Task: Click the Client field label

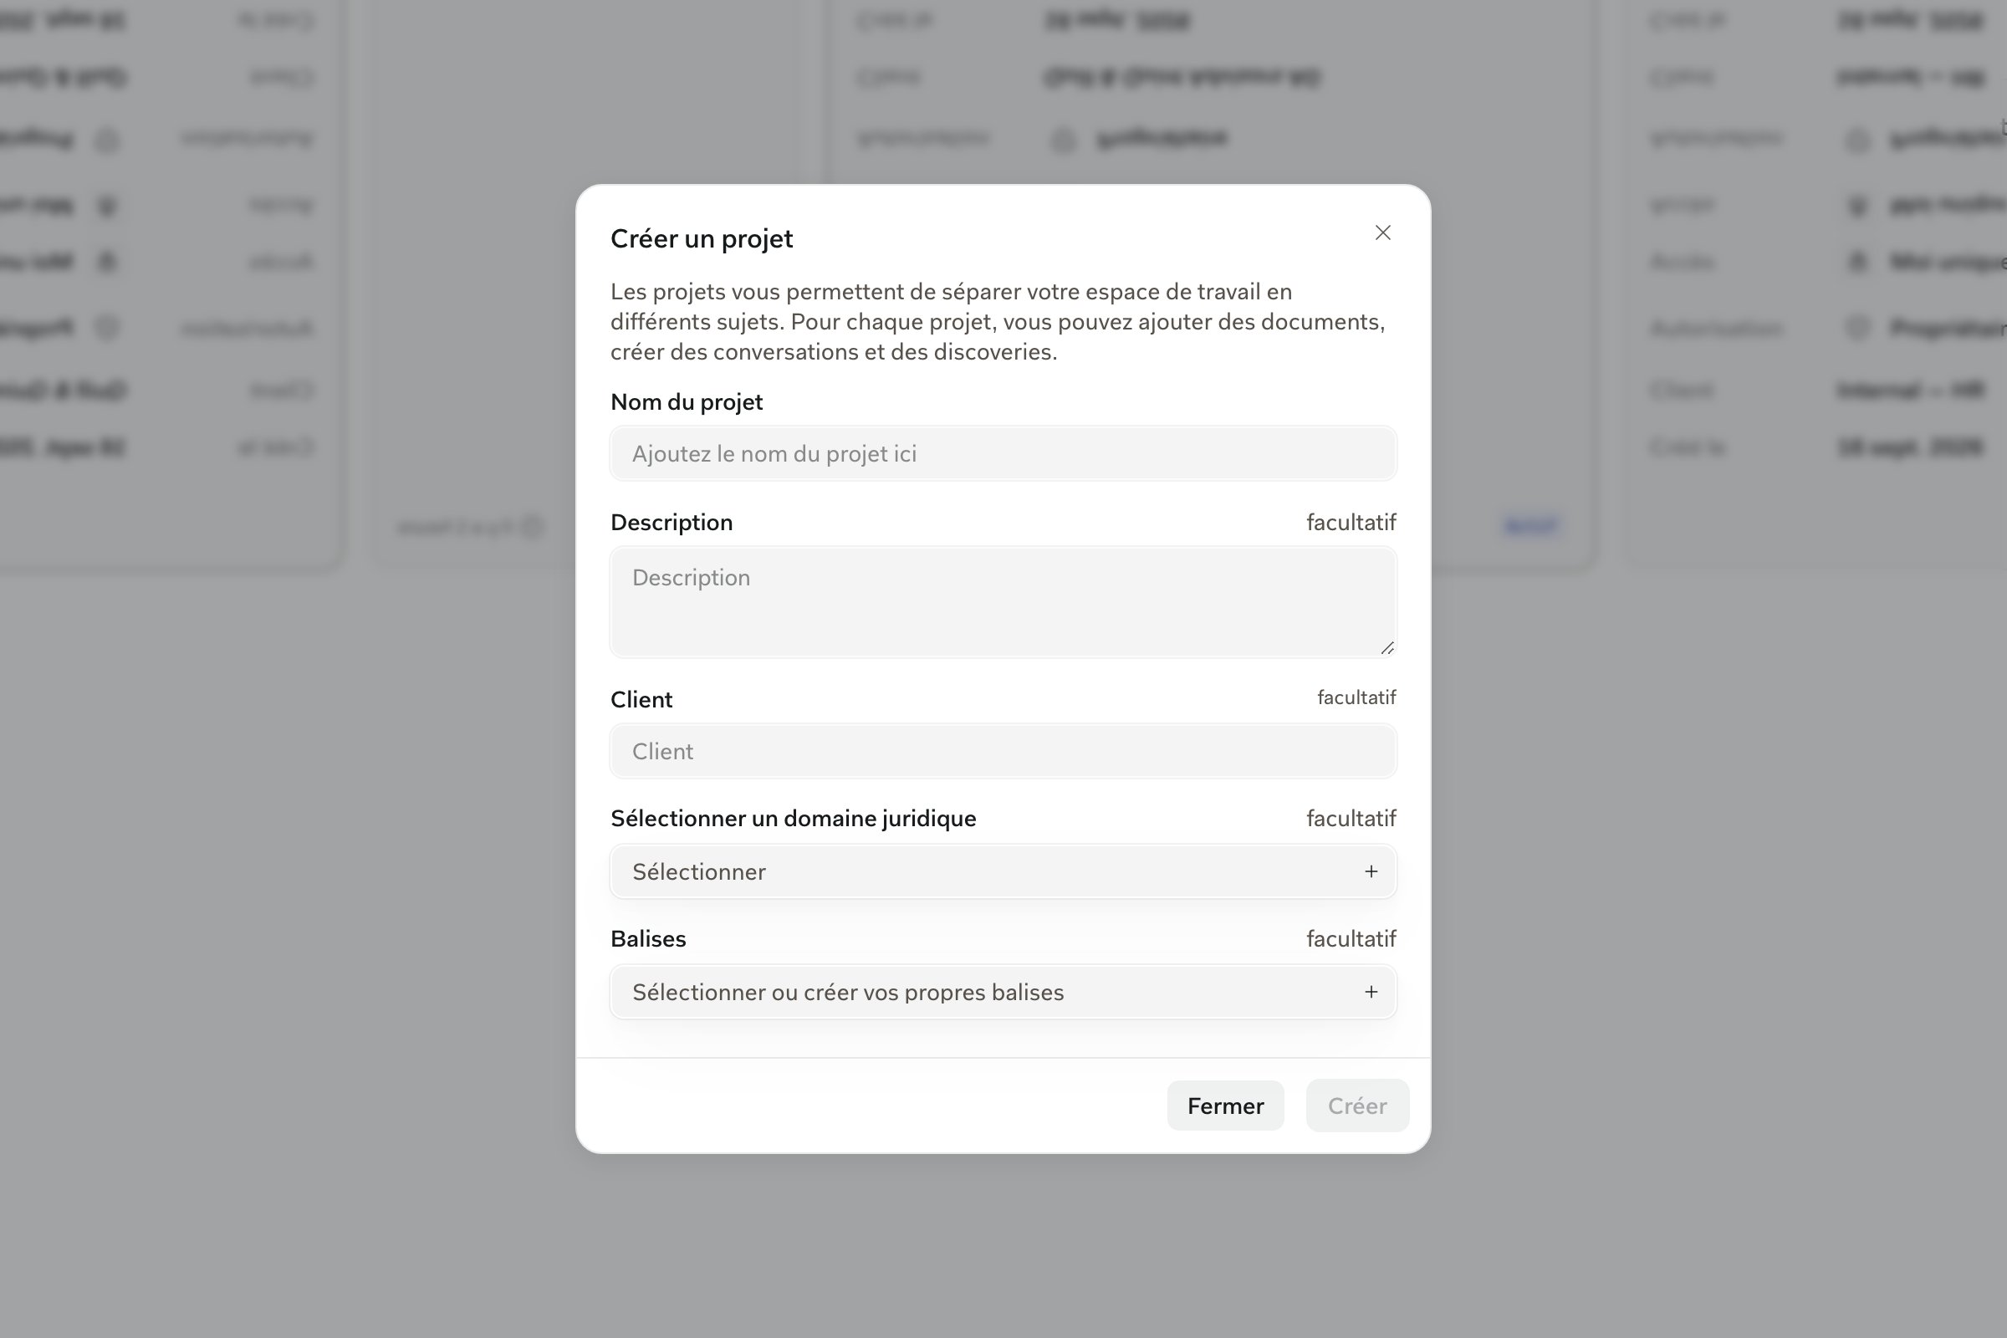Action: pyautogui.click(x=641, y=700)
